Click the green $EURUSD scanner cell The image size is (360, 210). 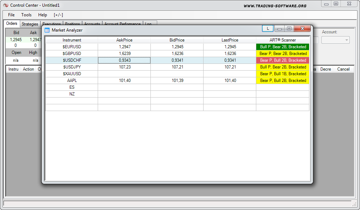pos(283,47)
